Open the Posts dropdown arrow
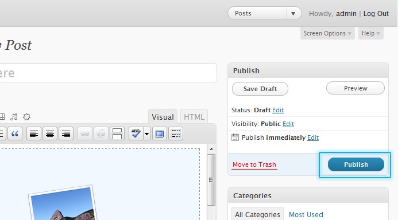The height and width of the screenshot is (220, 398). [293, 13]
